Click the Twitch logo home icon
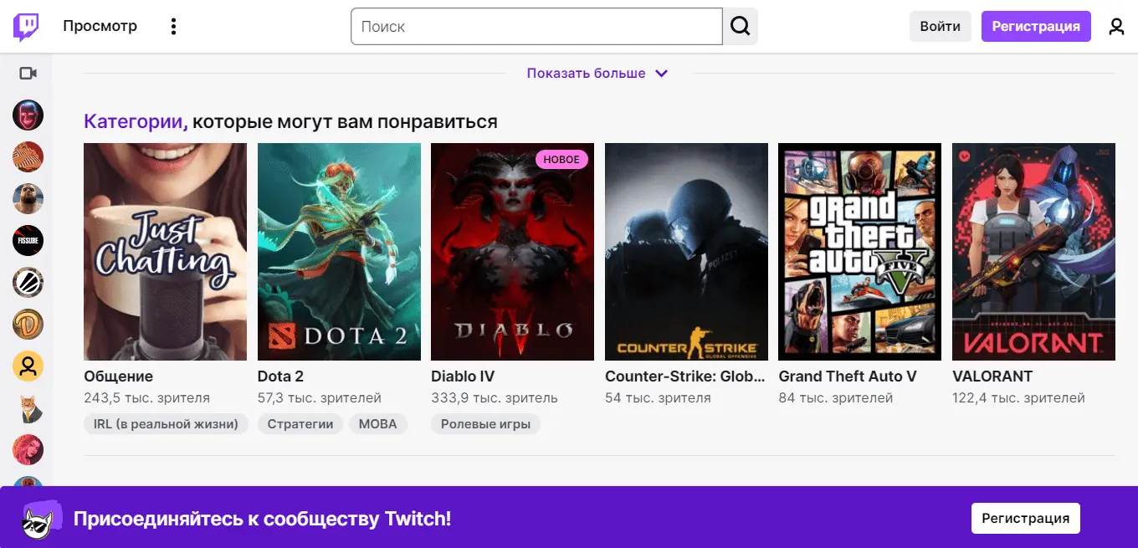1138x548 pixels. click(x=26, y=27)
